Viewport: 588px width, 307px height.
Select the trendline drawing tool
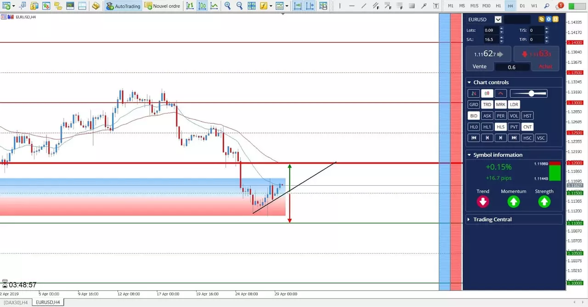point(364,6)
